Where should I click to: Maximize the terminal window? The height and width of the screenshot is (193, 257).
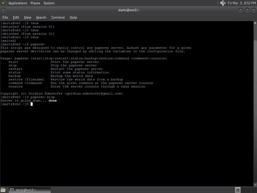tap(247, 10)
